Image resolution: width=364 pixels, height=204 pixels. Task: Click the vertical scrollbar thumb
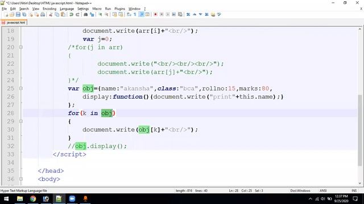360,130
